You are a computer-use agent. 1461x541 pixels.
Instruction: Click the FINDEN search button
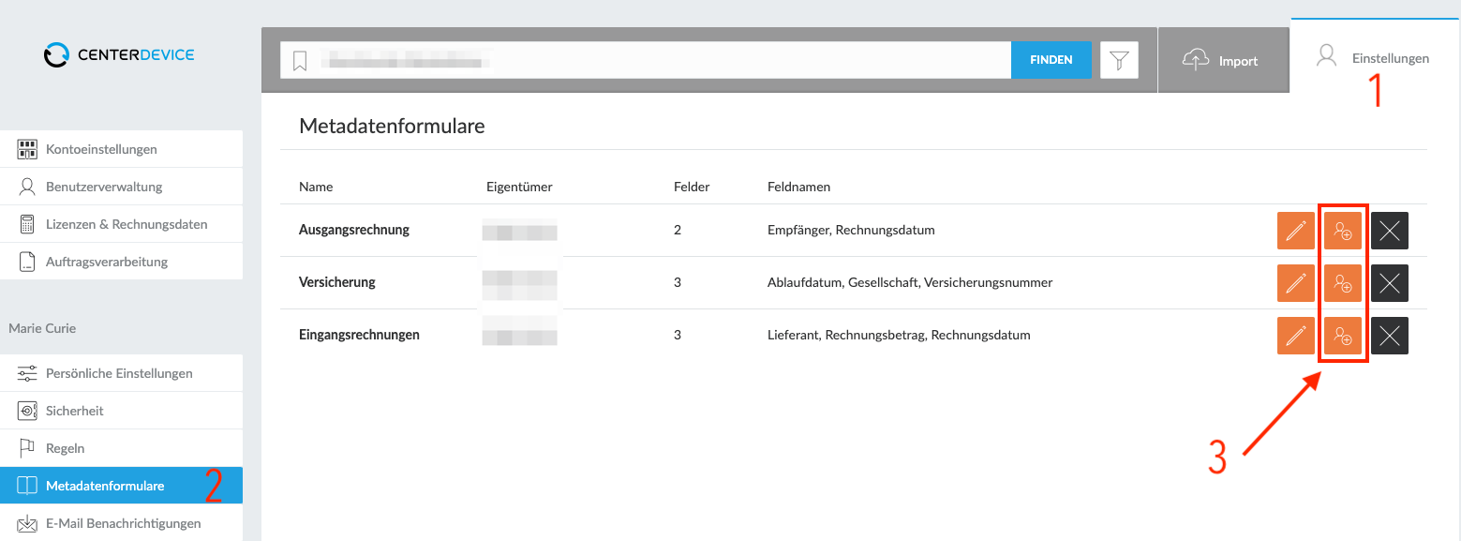click(1051, 60)
